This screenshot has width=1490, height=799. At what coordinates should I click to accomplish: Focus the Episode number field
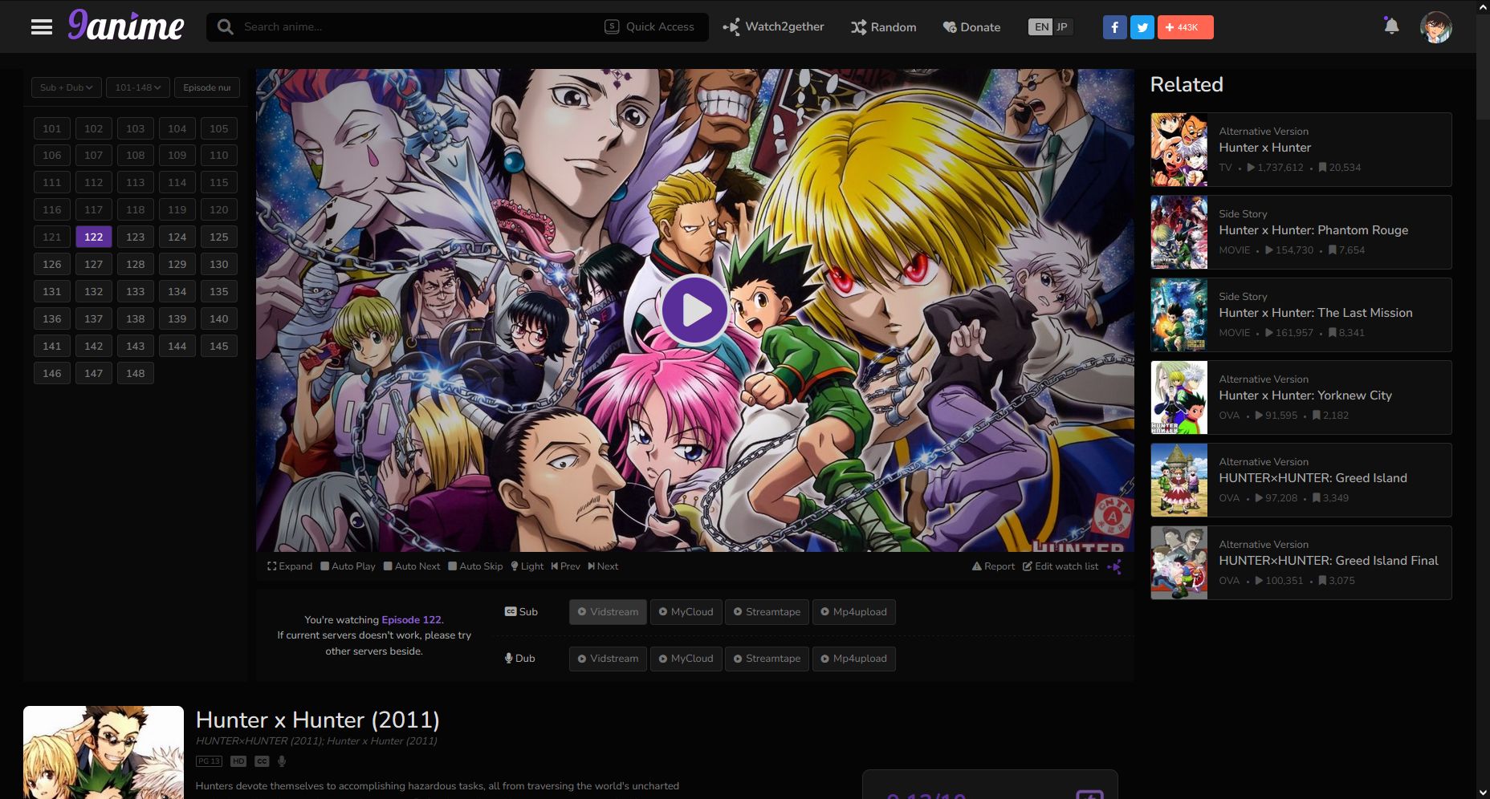[207, 87]
